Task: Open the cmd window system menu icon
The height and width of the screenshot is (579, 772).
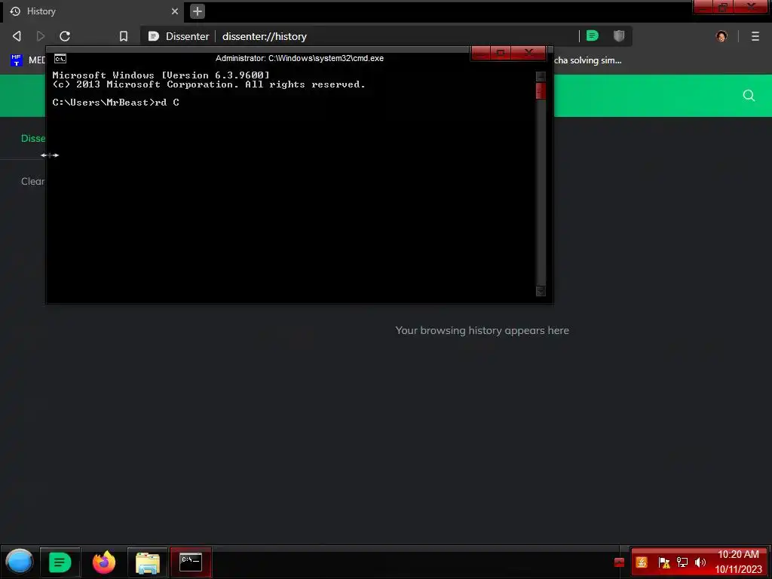Action: point(60,59)
